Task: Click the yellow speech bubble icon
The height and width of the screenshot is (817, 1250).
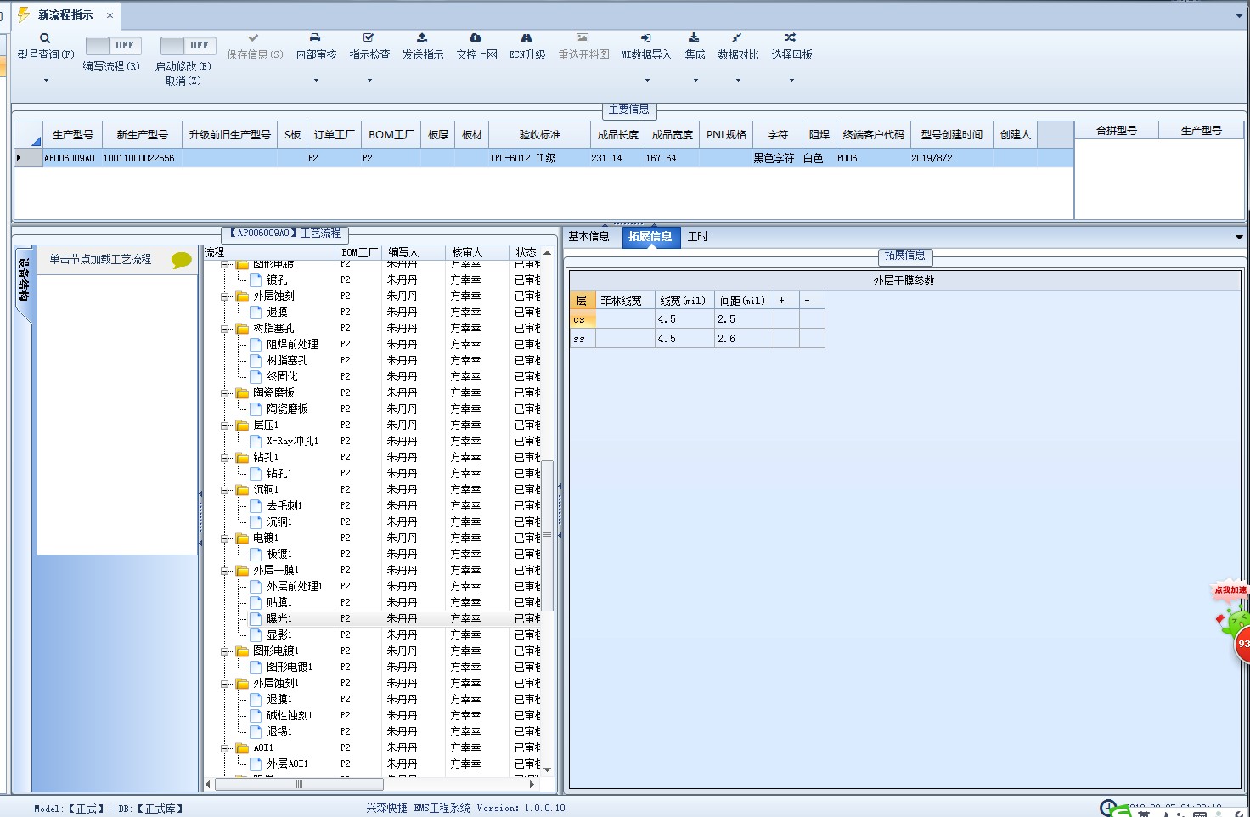Action: (181, 261)
